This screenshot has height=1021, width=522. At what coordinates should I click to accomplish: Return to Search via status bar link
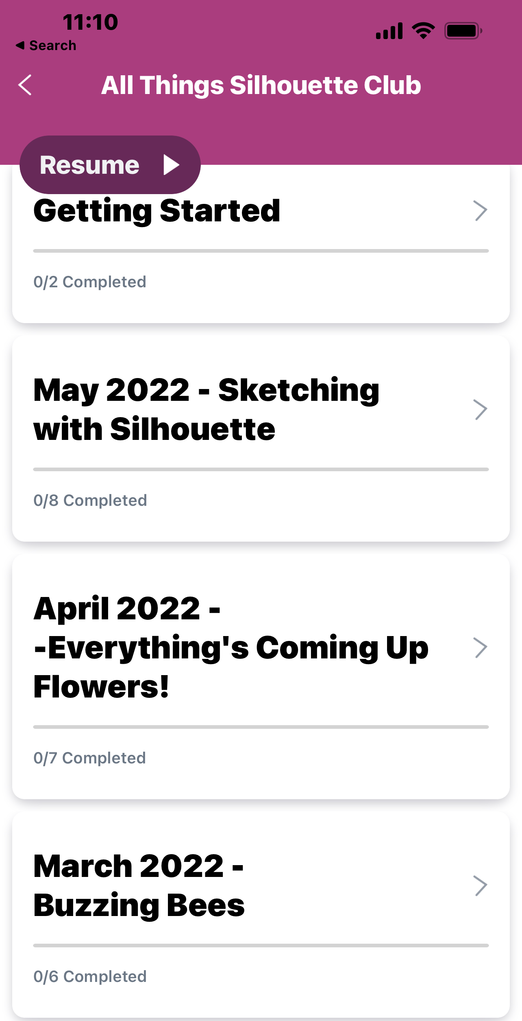pos(46,46)
